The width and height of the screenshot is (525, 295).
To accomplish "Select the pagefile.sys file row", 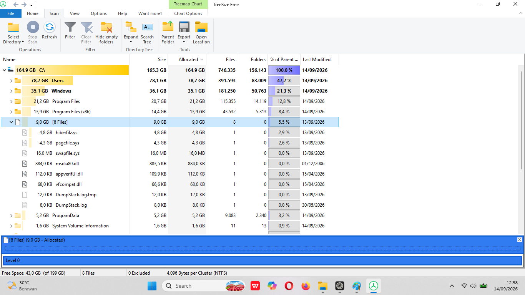I will click(169, 143).
